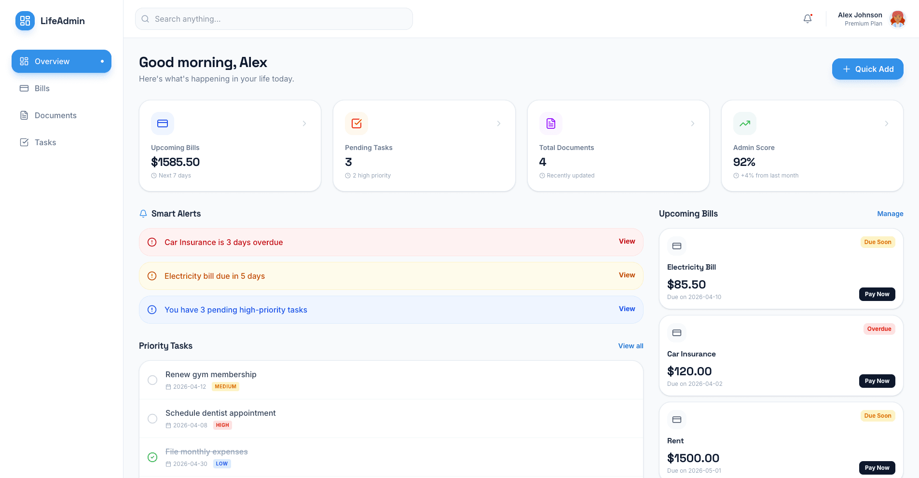Uncheck the File monthly expenses task
The width and height of the screenshot is (919, 478).
(x=152, y=457)
